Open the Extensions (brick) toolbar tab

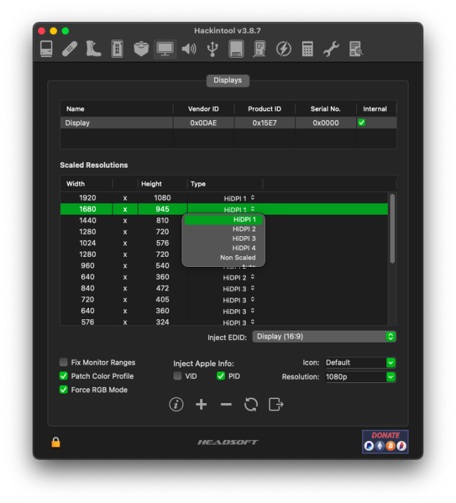pos(141,49)
